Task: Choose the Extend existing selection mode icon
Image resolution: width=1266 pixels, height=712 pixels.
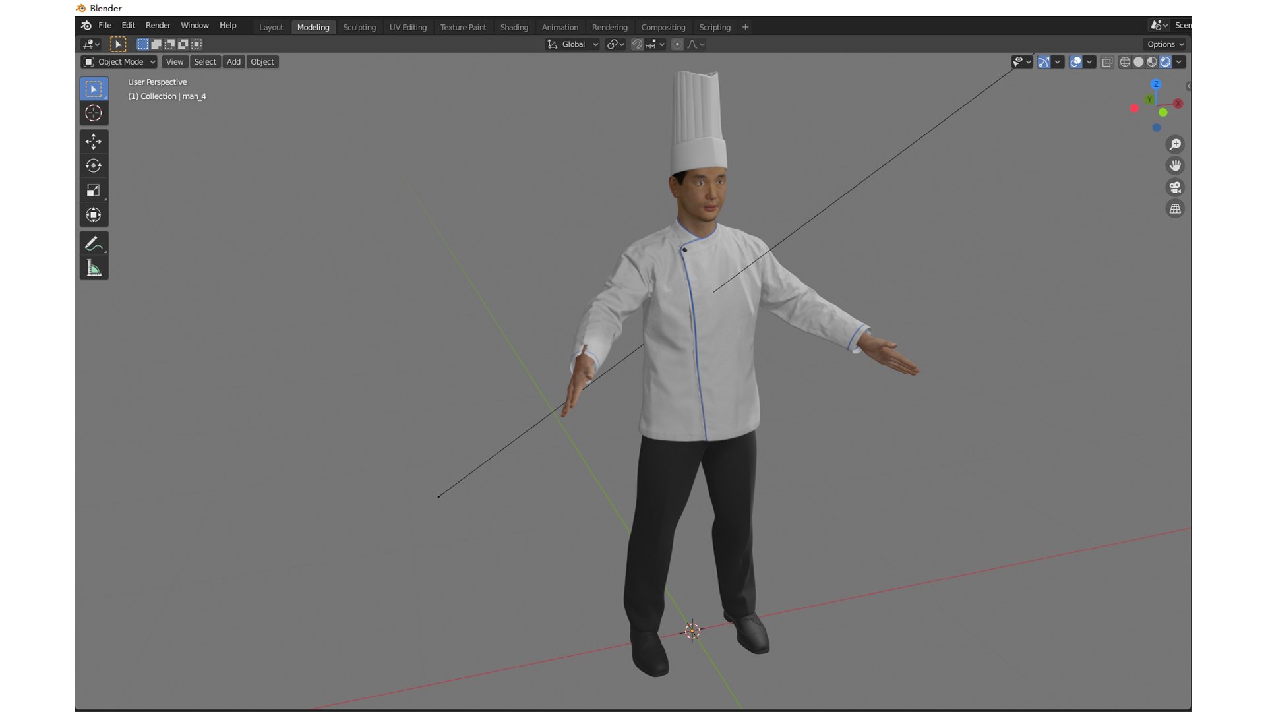Action: [156, 44]
